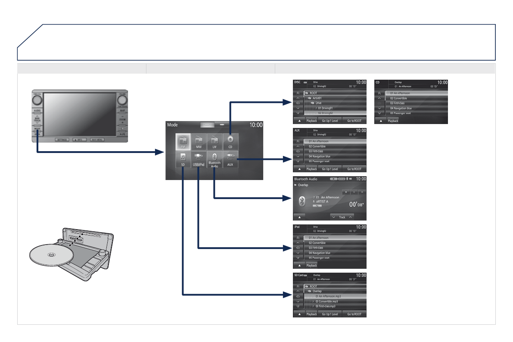Open the ROOT folder on SD Card screen
This screenshot has height=342, width=513.
(x=313, y=286)
